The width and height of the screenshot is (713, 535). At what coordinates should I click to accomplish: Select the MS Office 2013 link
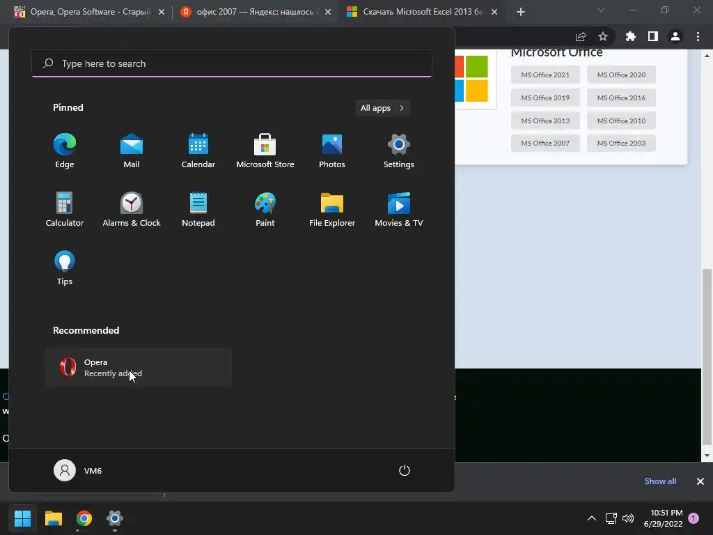pos(545,121)
